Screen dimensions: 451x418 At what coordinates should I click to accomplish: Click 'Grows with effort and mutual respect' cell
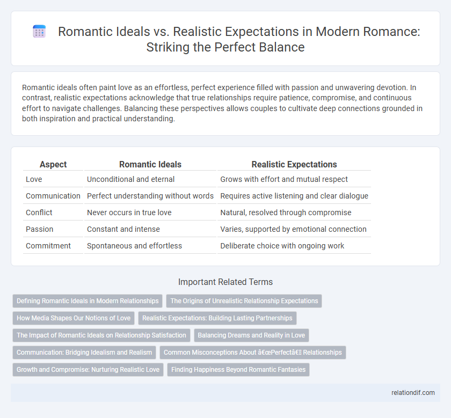click(284, 179)
